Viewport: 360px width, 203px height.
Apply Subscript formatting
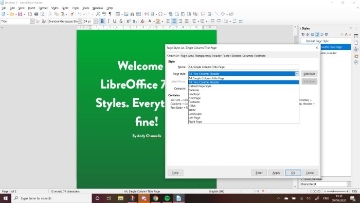point(135,21)
